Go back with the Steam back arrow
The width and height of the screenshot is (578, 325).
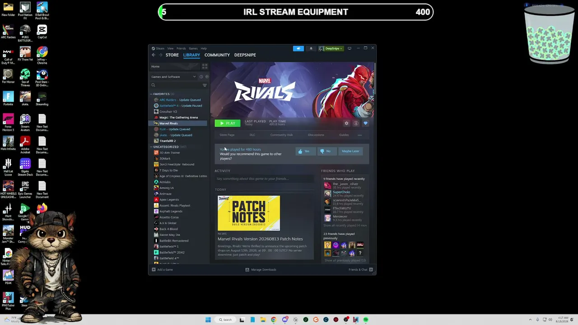[x=154, y=55]
